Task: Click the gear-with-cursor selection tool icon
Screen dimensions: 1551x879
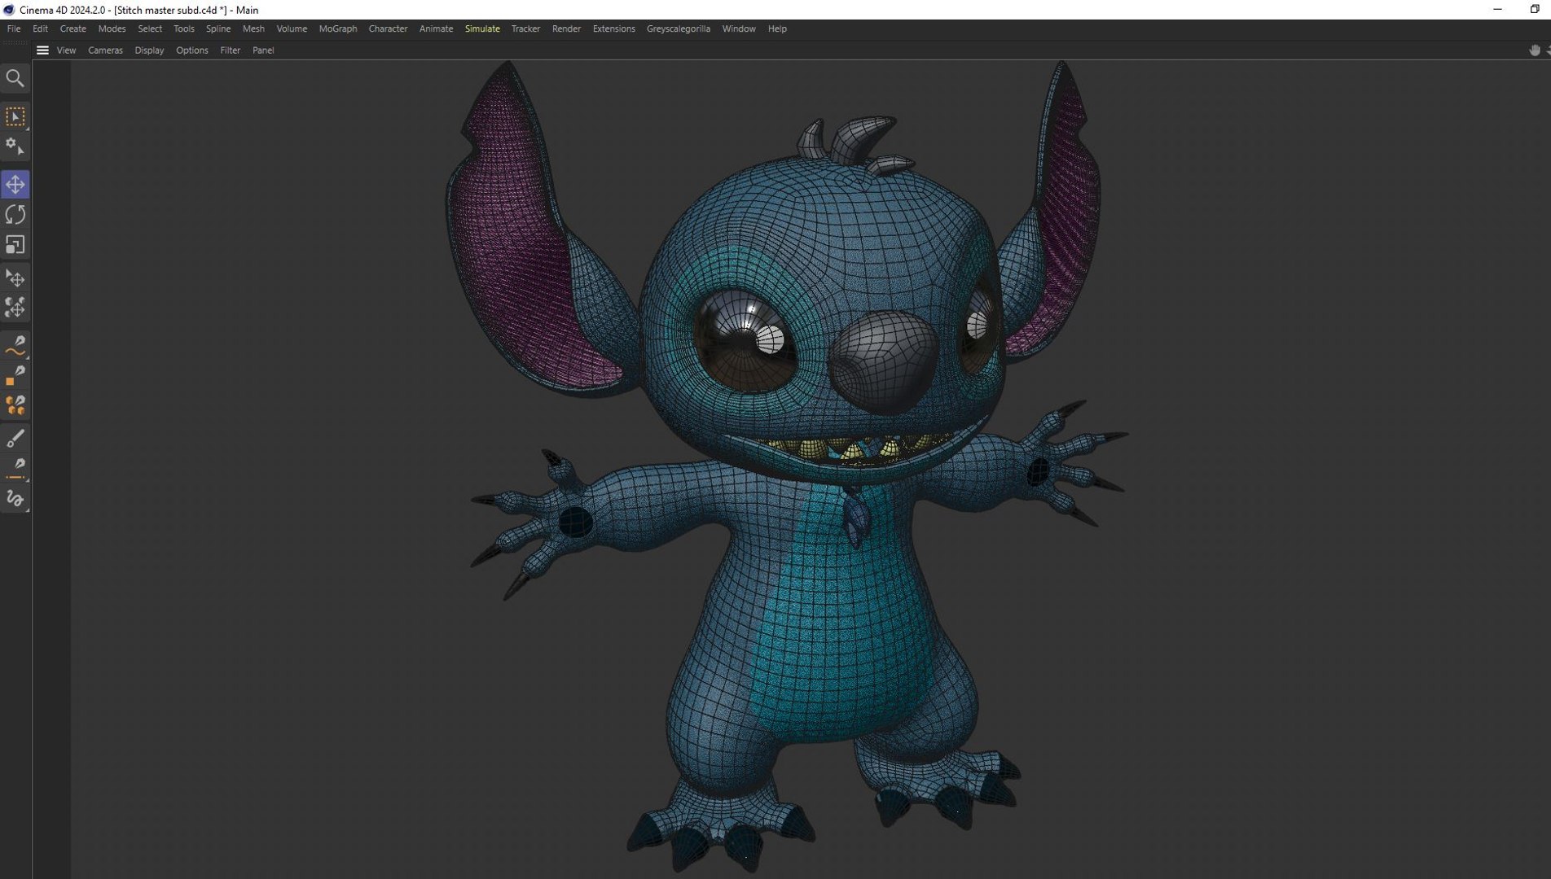Action: [15, 146]
